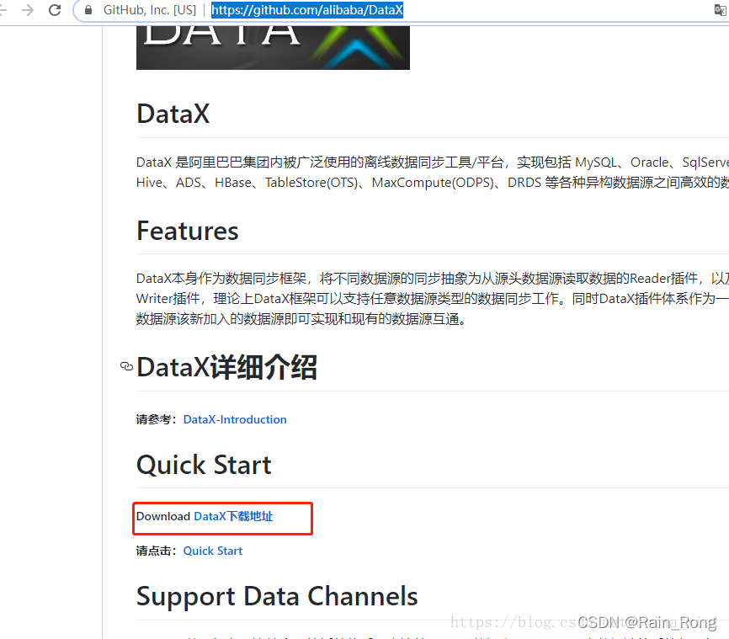This screenshot has height=639, width=729.
Task: Click the Quick Start link after 请点击
Action: (x=212, y=551)
